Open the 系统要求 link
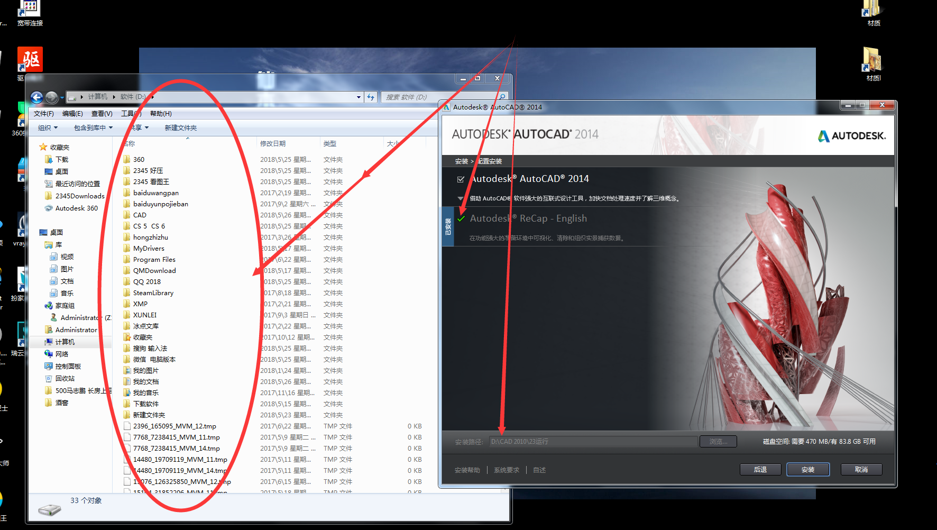937x530 pixels. coord(507,470)
